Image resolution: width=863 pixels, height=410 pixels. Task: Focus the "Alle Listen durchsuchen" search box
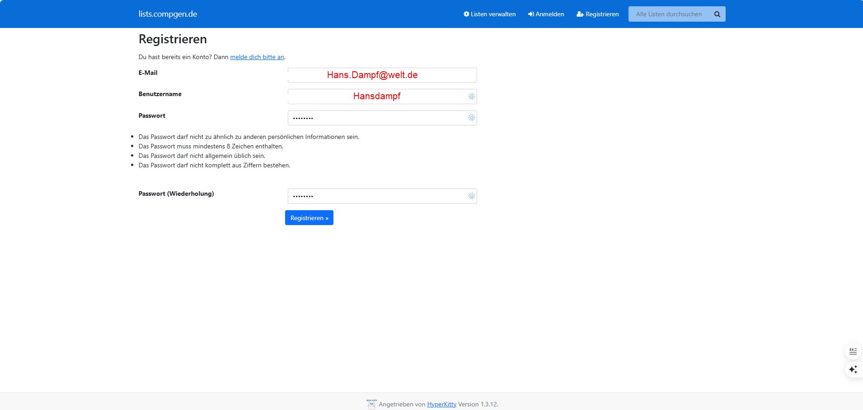tap(669, 14)
